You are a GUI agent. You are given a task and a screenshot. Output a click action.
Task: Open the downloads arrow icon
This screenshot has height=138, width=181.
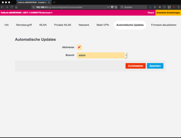150,7
